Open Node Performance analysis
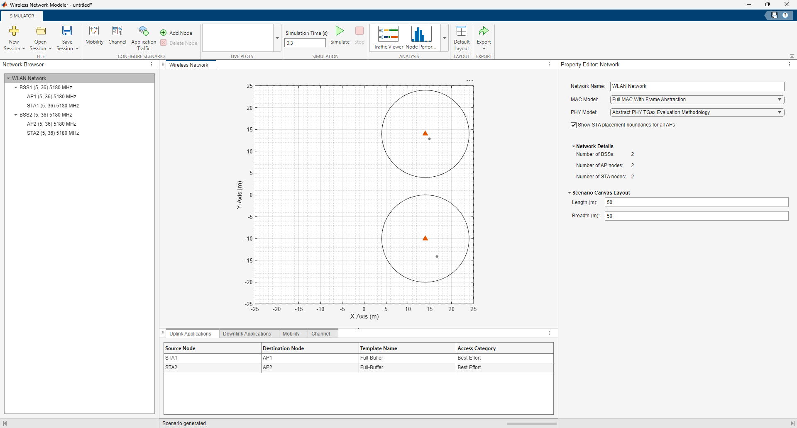 [x=421, y=37]
